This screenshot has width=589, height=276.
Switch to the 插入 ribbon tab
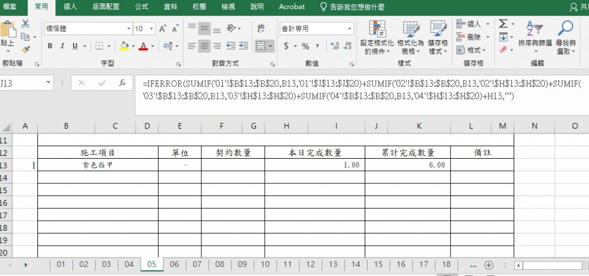point(70,7)
